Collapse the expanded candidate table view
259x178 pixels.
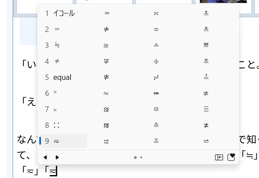[219, 157]
